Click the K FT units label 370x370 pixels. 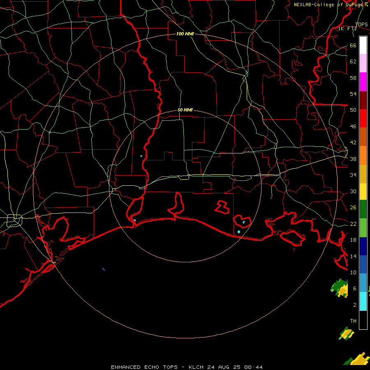tap(347, 29)
